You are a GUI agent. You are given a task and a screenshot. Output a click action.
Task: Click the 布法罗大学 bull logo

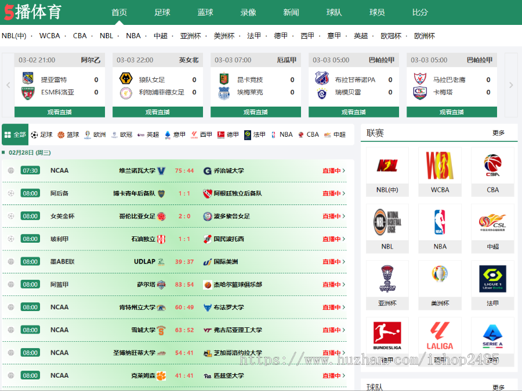click(207, 308)
